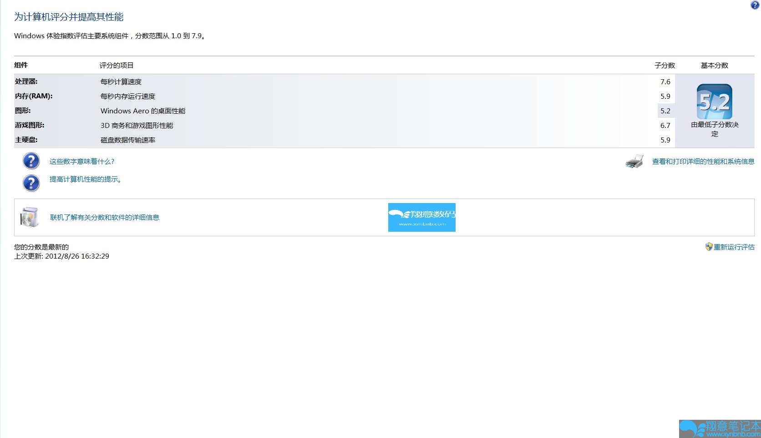761x438 pixels.
Task: Click the 基本分数 column header
Action: tap(715, 65)
